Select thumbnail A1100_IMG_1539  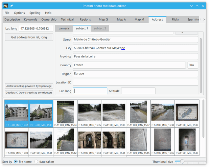(187, 114)
